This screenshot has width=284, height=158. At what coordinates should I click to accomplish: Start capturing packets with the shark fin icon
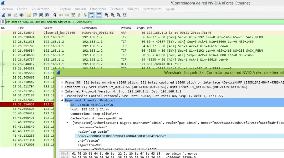[3, 15]
